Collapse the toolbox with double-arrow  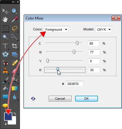pyautogui.click(x=13, y=2)
